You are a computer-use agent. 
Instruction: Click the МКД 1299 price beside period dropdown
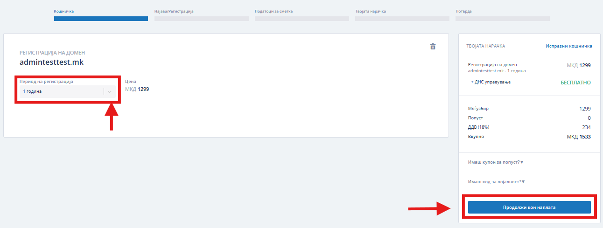click(137, 89)
